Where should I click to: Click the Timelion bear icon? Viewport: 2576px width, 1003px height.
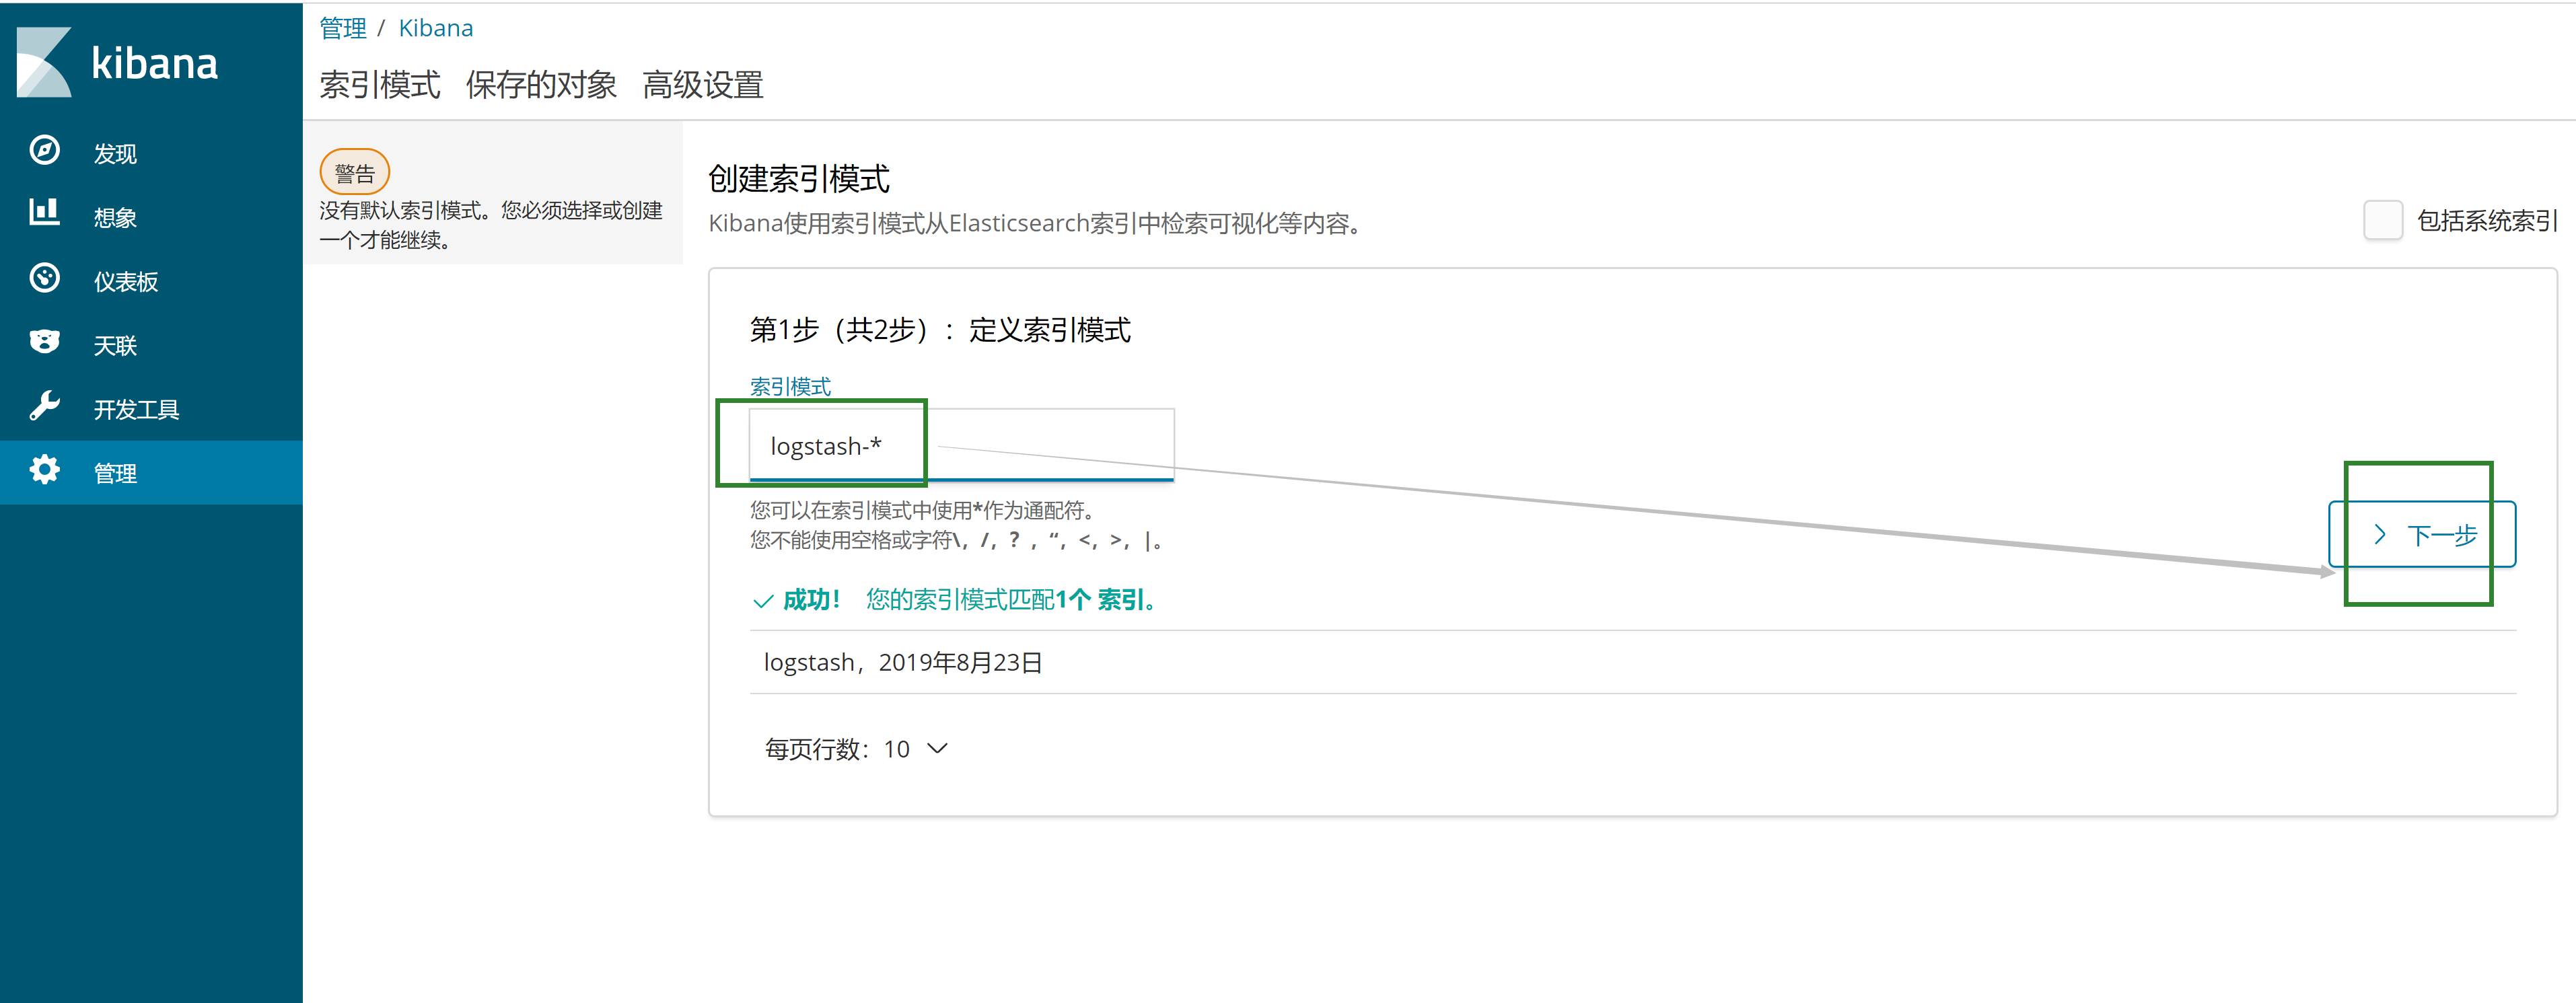point(44,342)
